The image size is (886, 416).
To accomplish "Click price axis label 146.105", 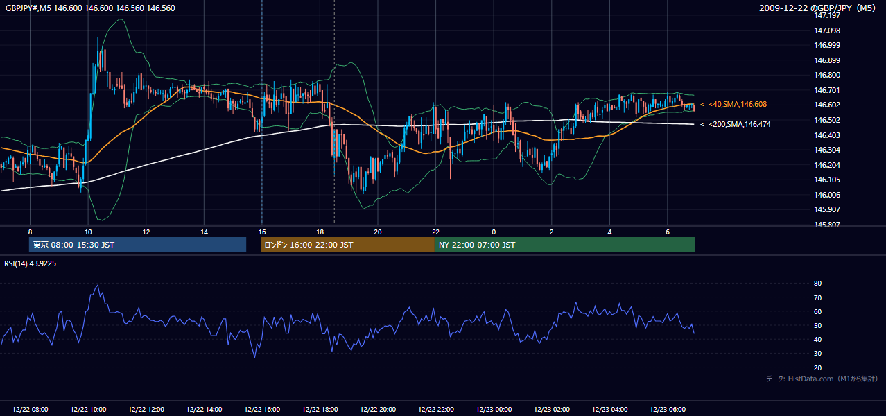I will (x=827, y=180).
